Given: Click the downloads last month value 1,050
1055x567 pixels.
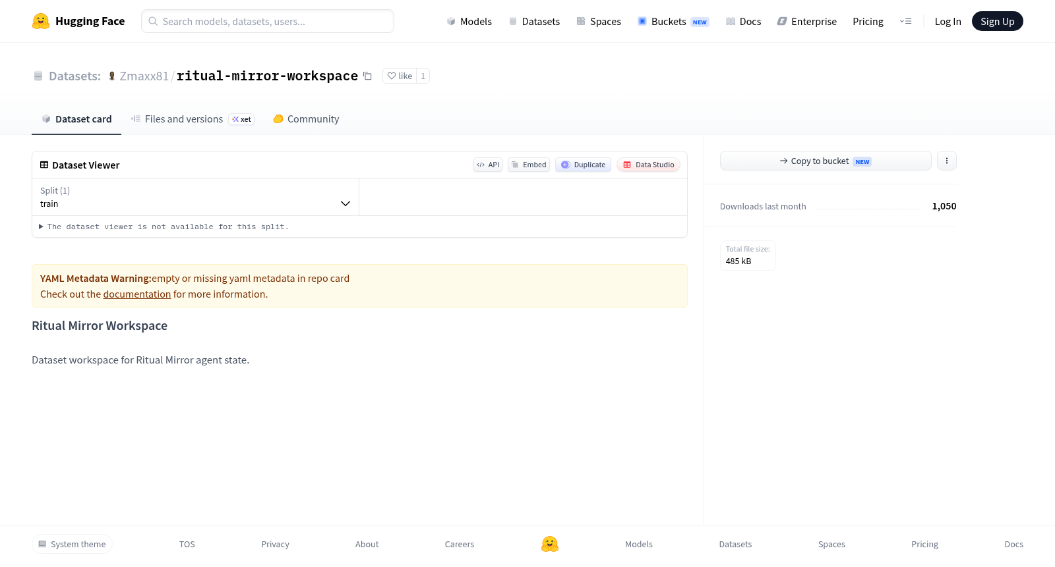Looking at the screenshot, I should 944,206.
